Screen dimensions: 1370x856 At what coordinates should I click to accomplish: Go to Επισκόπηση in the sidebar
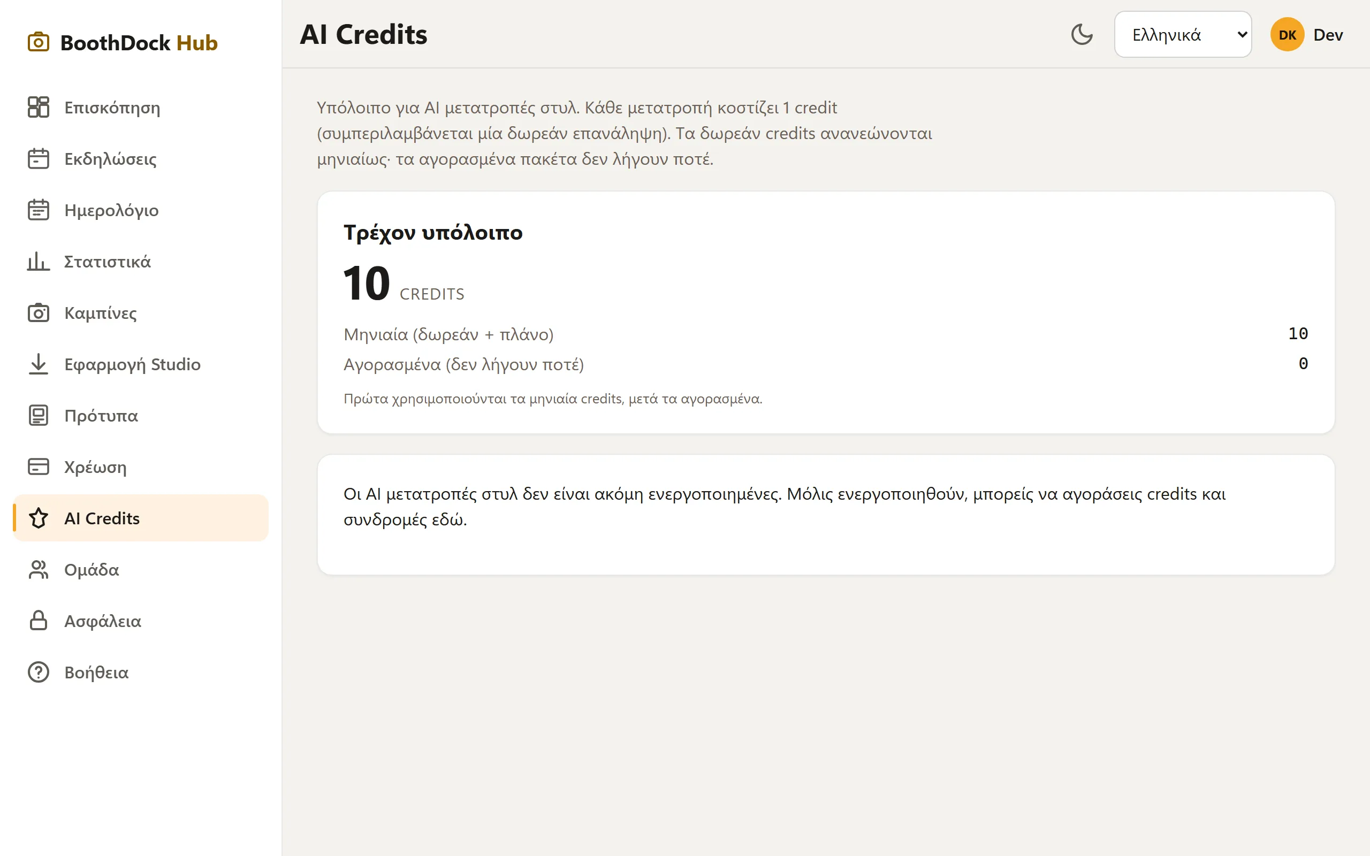point(140,107)
